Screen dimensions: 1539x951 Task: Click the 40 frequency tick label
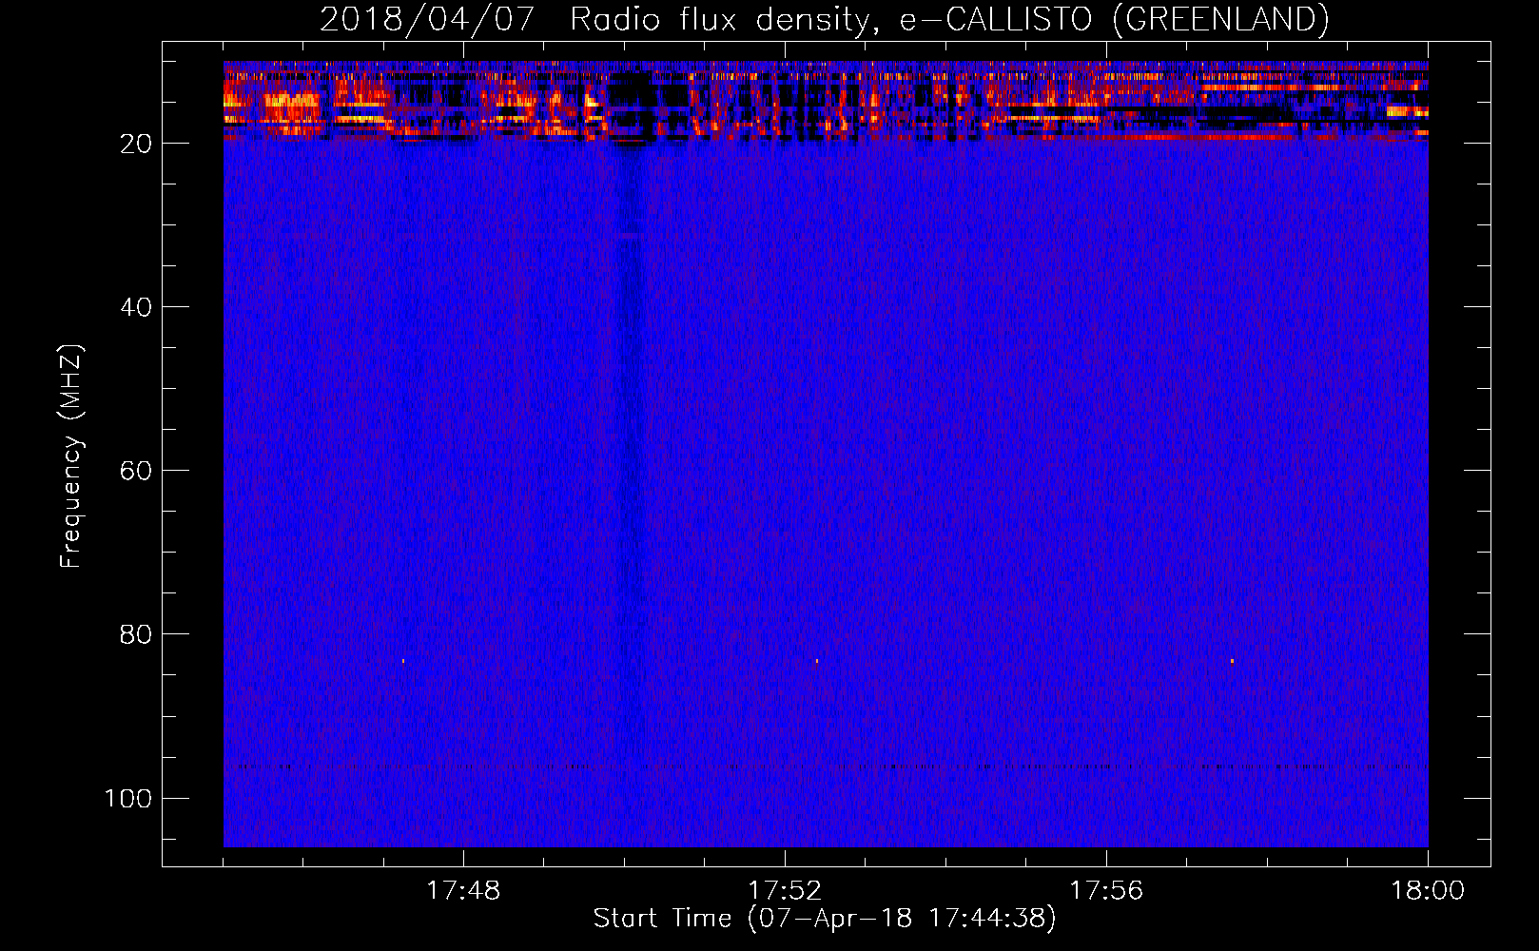tap(136, 307)
